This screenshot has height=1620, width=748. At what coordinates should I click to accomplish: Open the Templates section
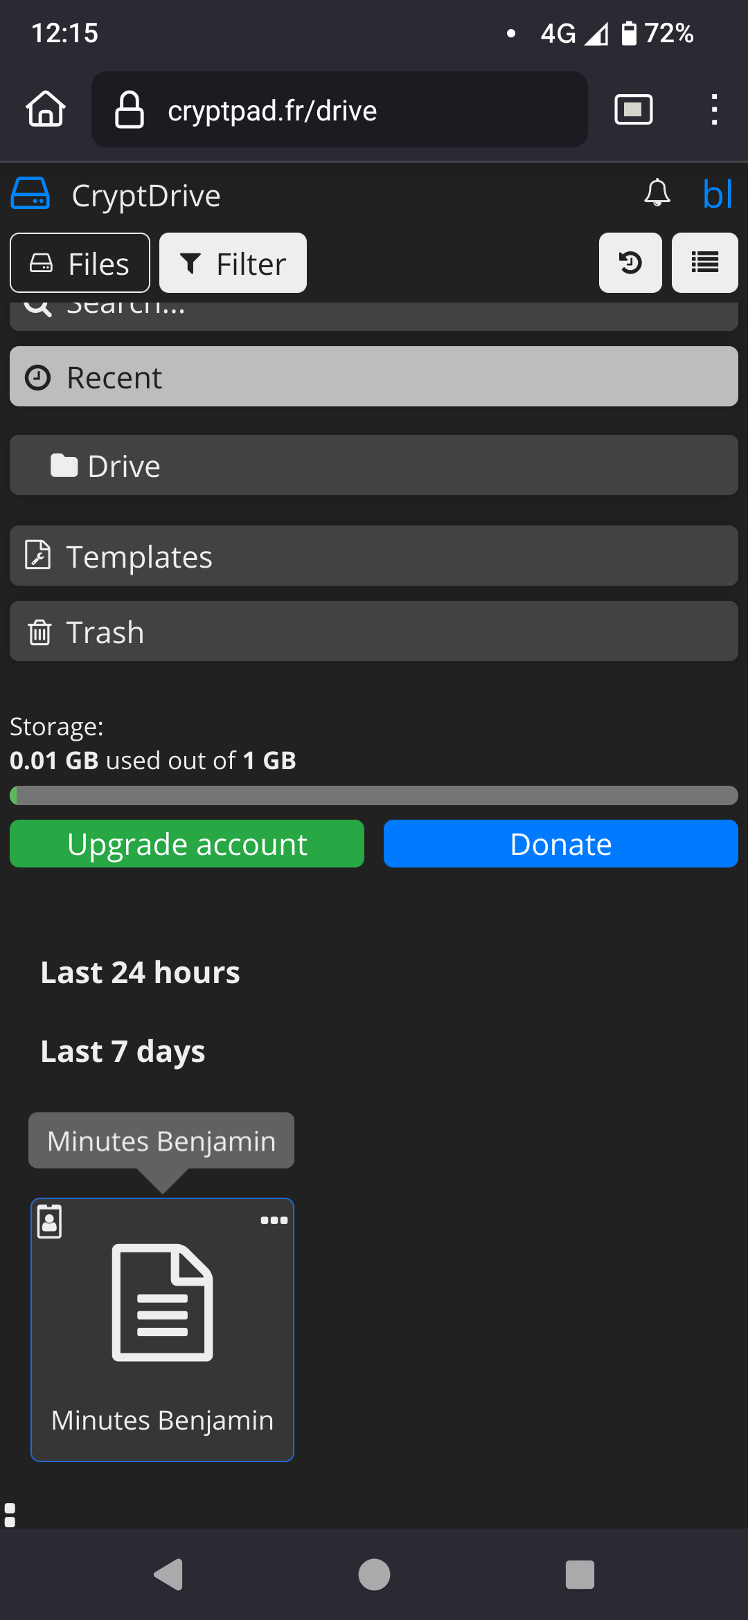pyautogui.click(x=374, y=556)
